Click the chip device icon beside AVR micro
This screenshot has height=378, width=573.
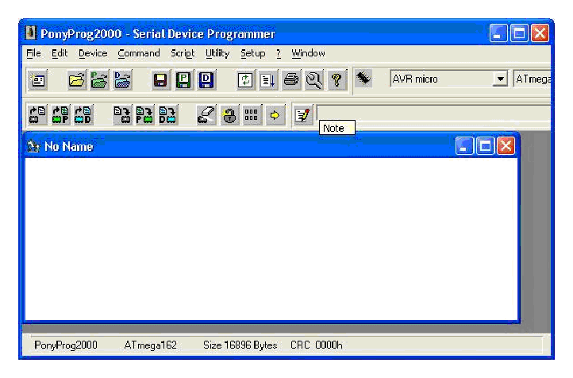coord(363,79)
